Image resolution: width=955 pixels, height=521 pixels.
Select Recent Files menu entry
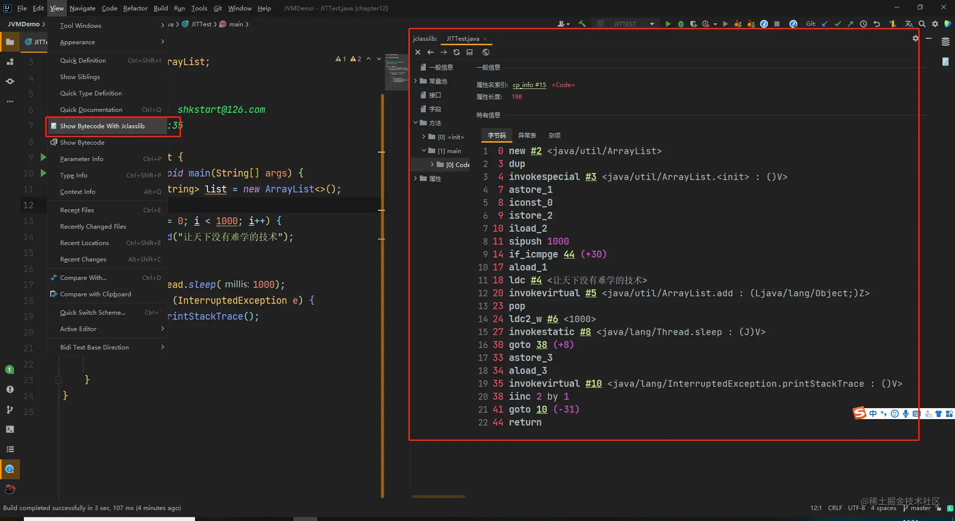[x=107, y=210]
